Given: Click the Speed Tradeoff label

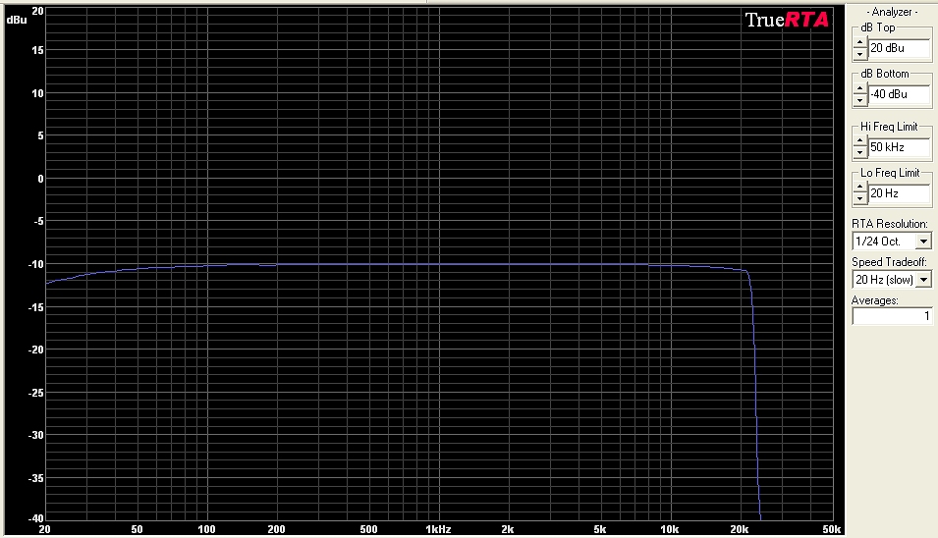Looking at the screenshot, I should point(889,262).
